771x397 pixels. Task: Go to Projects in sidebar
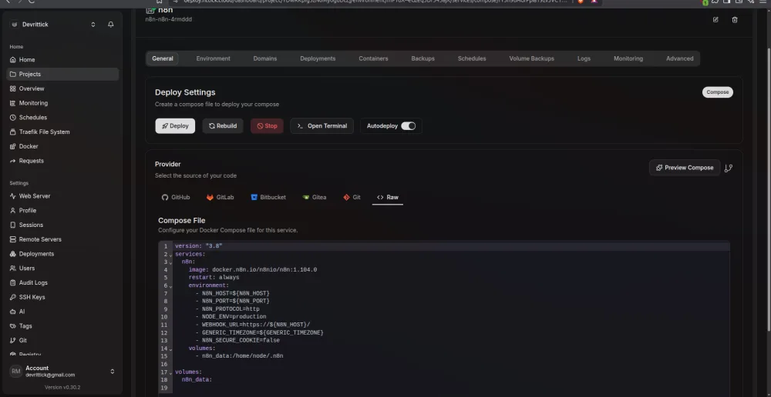62,74
